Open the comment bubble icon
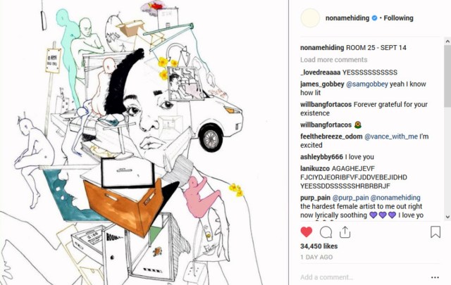 pyautogui.click(x=326, y=232)
